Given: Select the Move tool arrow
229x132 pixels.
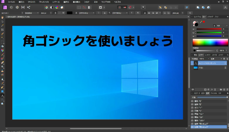Looking at the screenshot, I should pos(2,22).
